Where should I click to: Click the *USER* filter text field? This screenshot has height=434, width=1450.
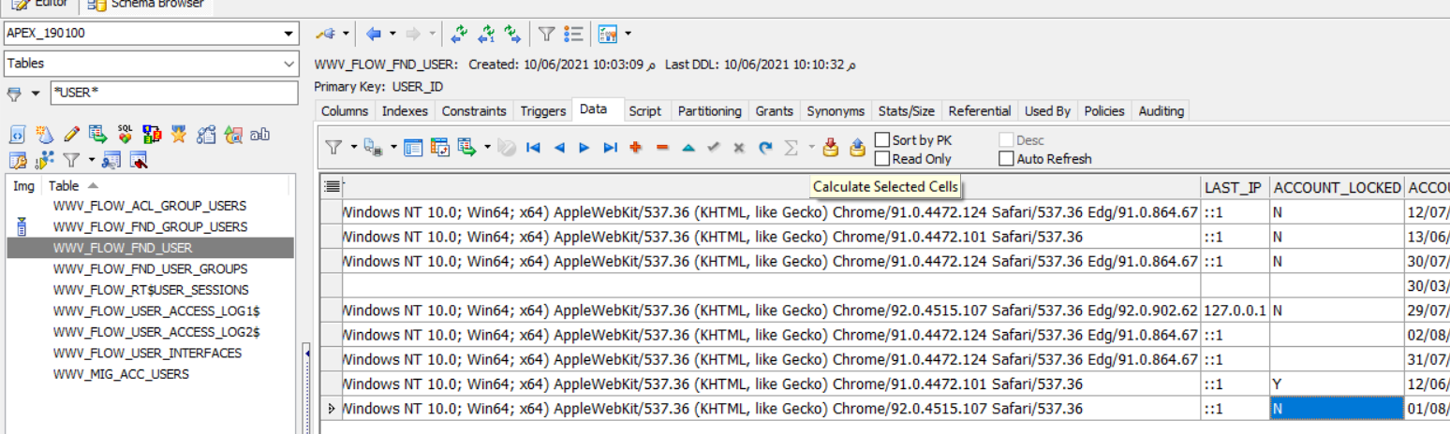click(172, 94)
